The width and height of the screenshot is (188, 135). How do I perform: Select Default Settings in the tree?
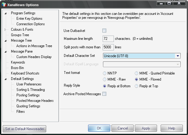click(22, 79)
